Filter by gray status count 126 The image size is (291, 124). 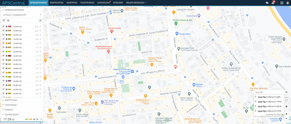click(x=36, y=119)
